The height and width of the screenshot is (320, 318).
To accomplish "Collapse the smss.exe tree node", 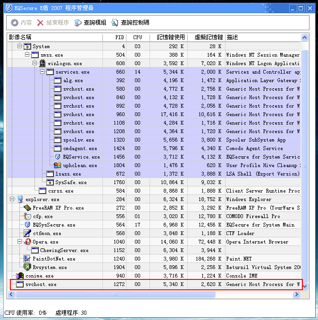I will point(27,55).
